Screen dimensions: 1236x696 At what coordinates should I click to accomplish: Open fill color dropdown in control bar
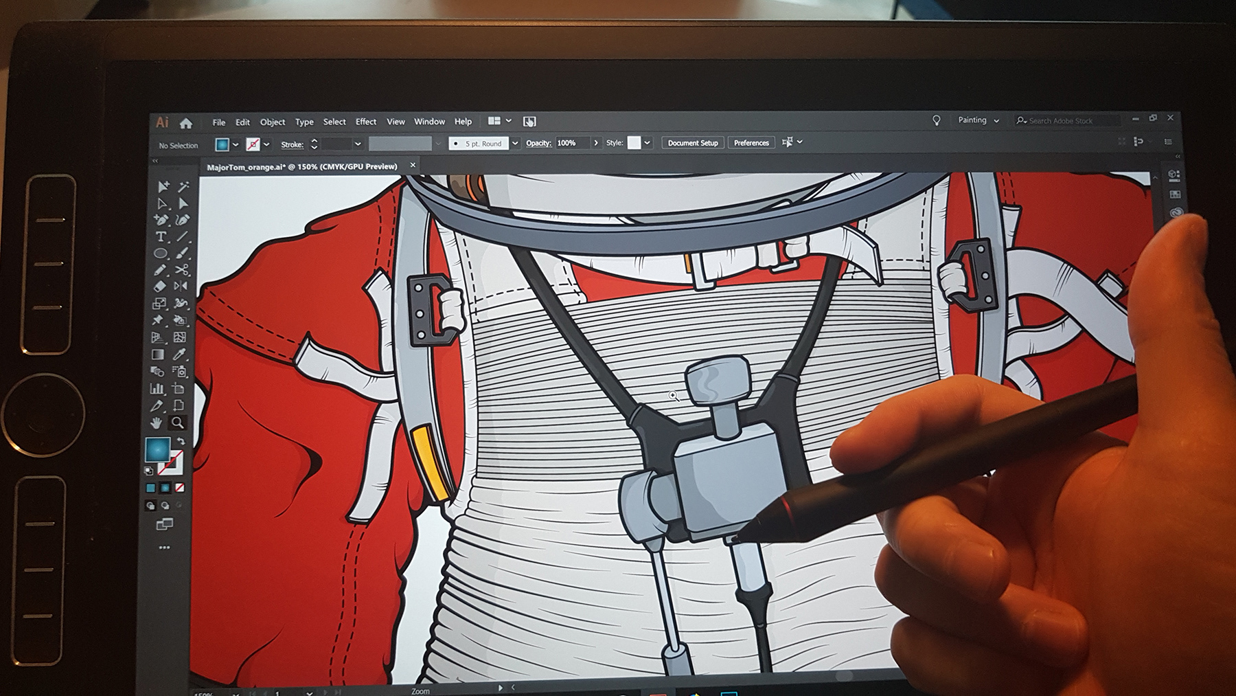click(x=236, y=145)
